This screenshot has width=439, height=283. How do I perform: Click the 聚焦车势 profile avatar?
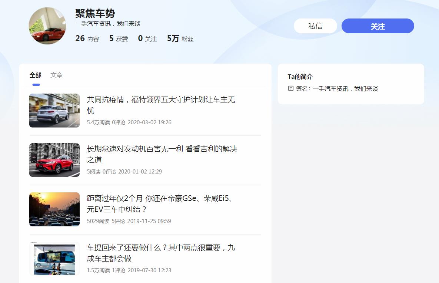coord(47,26)
